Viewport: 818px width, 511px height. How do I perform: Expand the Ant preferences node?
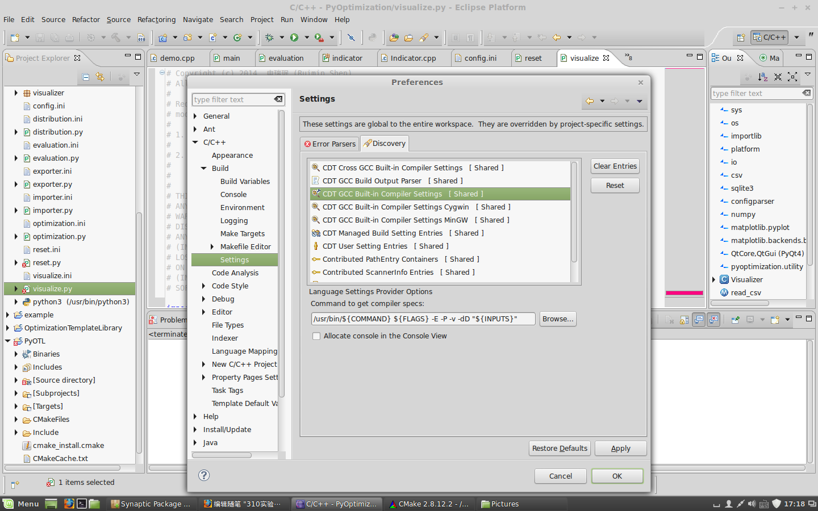[x=195, y=129]
